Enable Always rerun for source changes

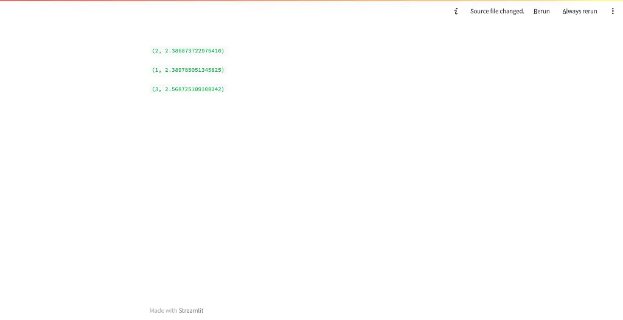coord(579,11)
